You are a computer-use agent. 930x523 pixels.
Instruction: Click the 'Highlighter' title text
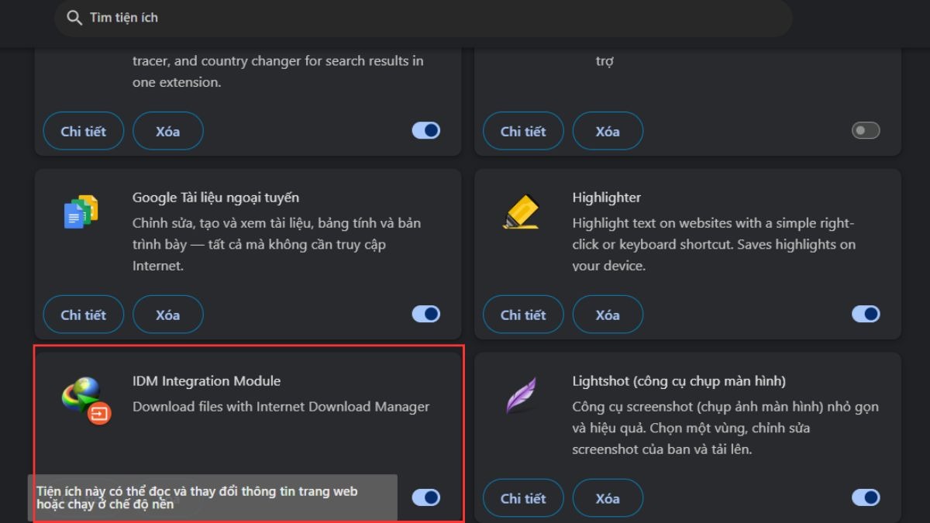(x=607, y=198)
